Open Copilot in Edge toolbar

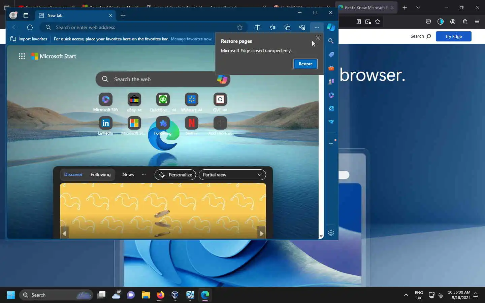point(331,27)
